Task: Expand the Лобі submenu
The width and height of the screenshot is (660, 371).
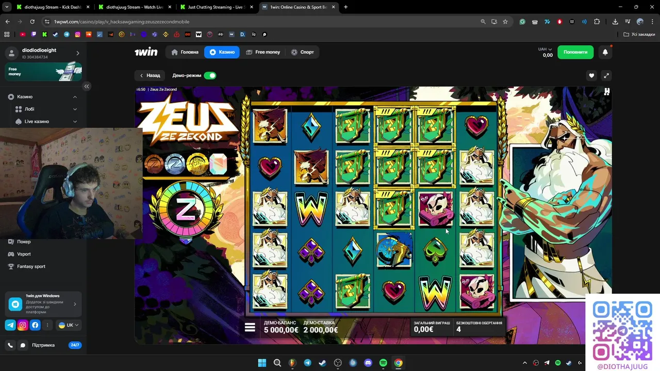Action: [75, 109]
